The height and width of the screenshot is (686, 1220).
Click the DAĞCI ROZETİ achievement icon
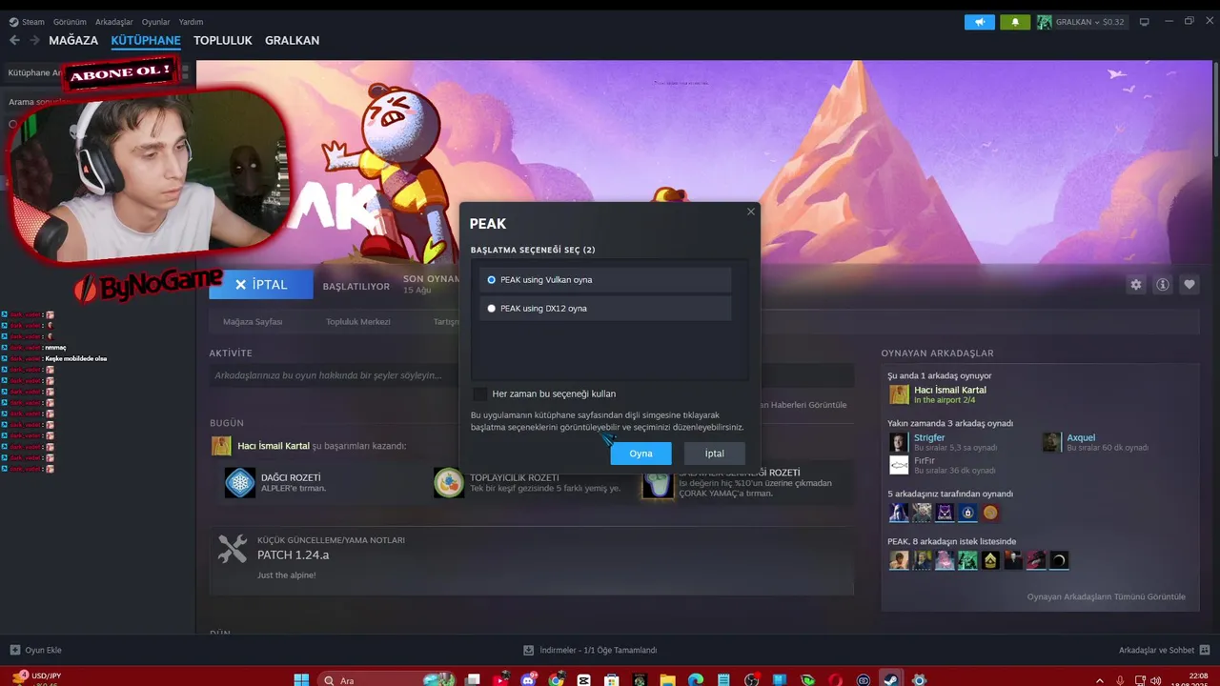point(239,482)
